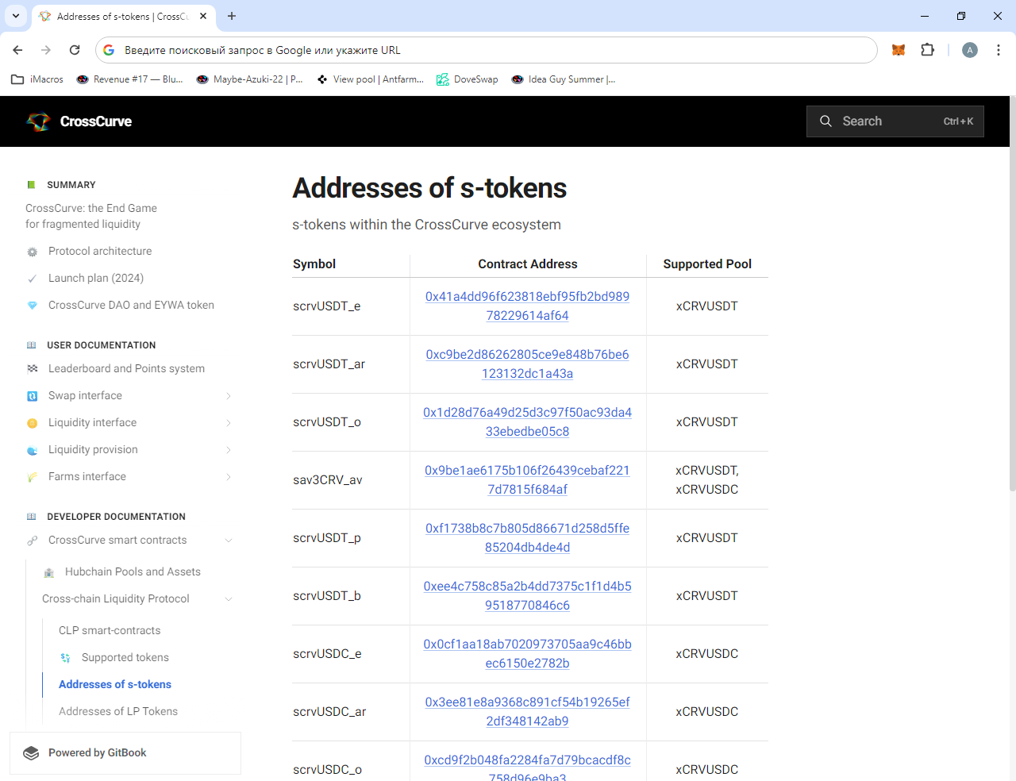Open Protocol architecture page
This screenshot has width=1016, height=781.
[100, 251]
